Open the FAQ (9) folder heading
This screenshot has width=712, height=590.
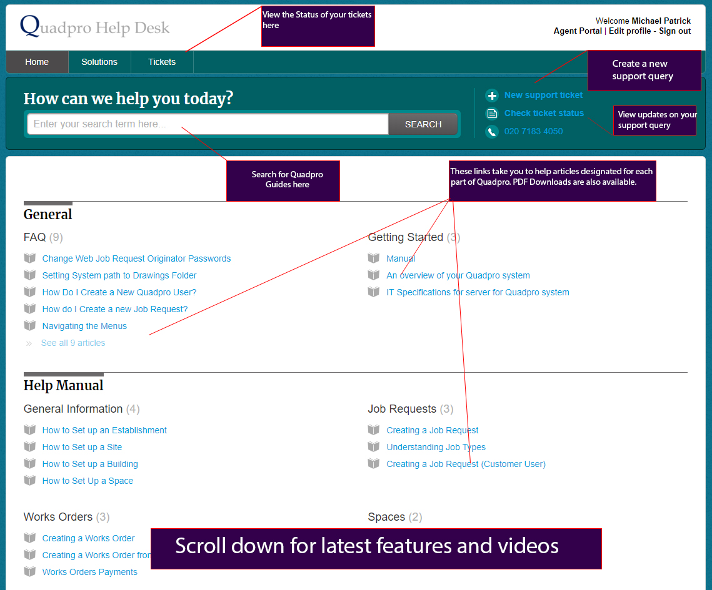click(x=43, y=237)
